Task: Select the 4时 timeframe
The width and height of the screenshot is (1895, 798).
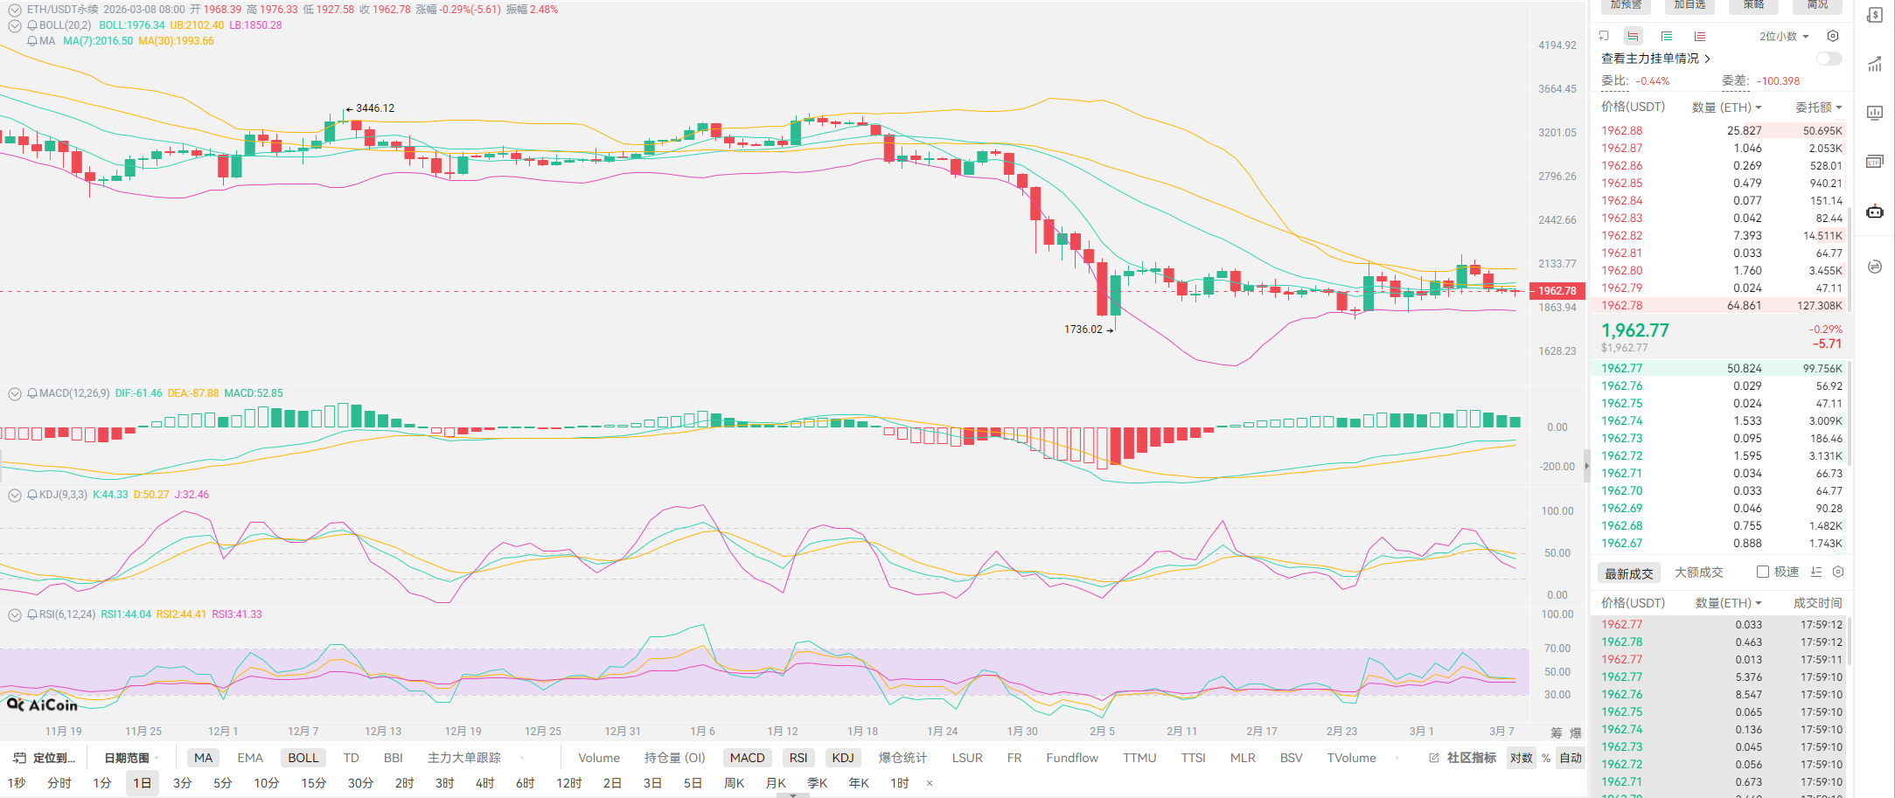Action: tap(484, 783)
